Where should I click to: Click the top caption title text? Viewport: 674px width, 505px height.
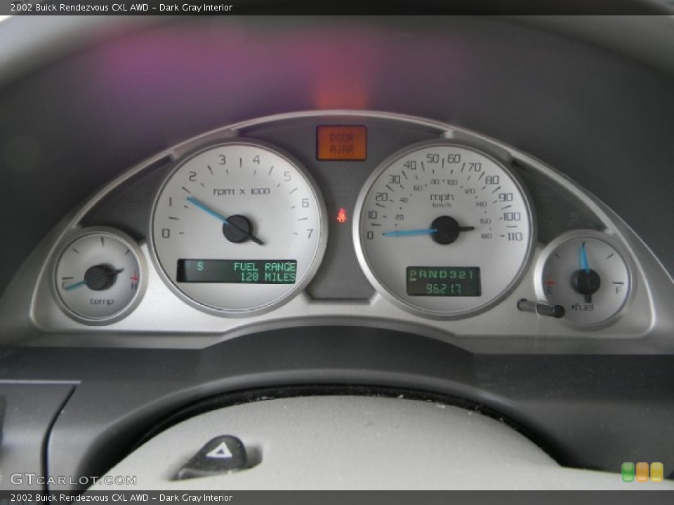pos(121,7)
